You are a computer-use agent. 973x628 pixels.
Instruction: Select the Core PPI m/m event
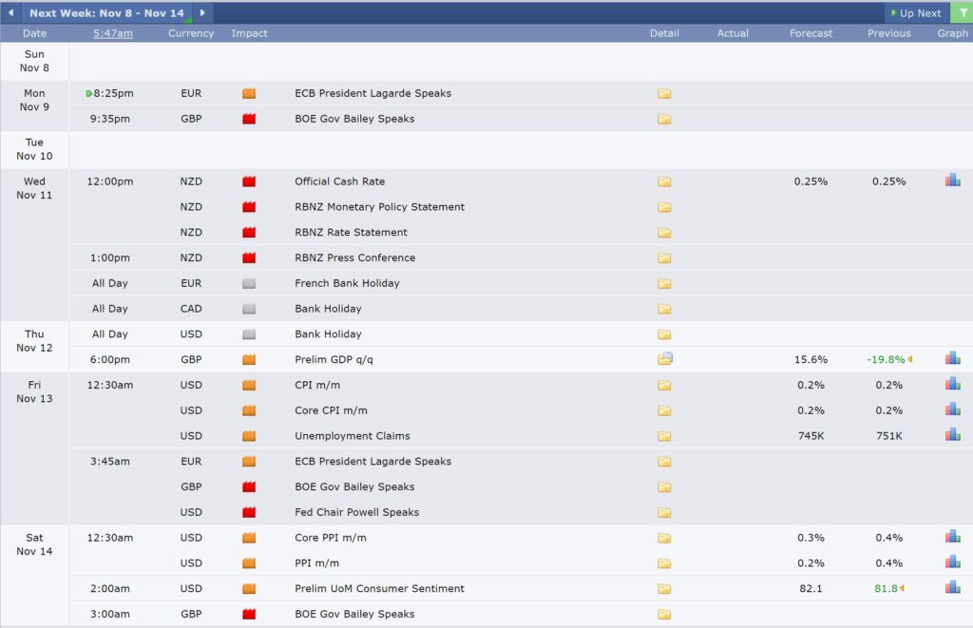330,538
